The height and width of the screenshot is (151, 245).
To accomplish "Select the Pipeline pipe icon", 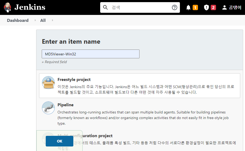I will click(x=48, y=108).
